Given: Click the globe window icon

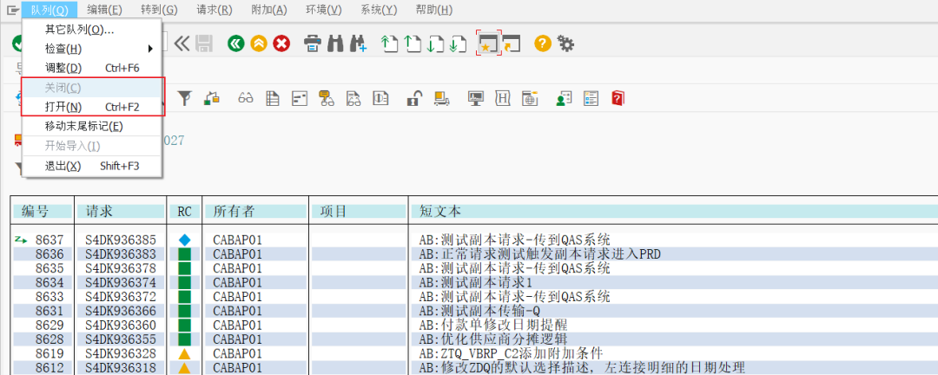Looking at the screenshot, I should 530,99.
